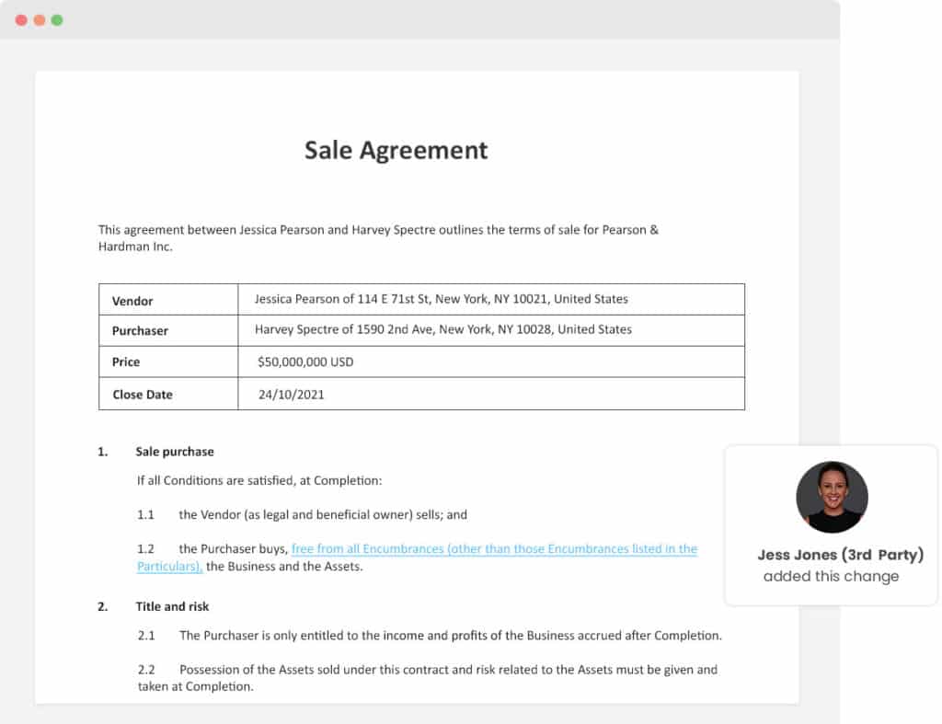Click the introductory agreement paragraph

click(x=377, y=237)
